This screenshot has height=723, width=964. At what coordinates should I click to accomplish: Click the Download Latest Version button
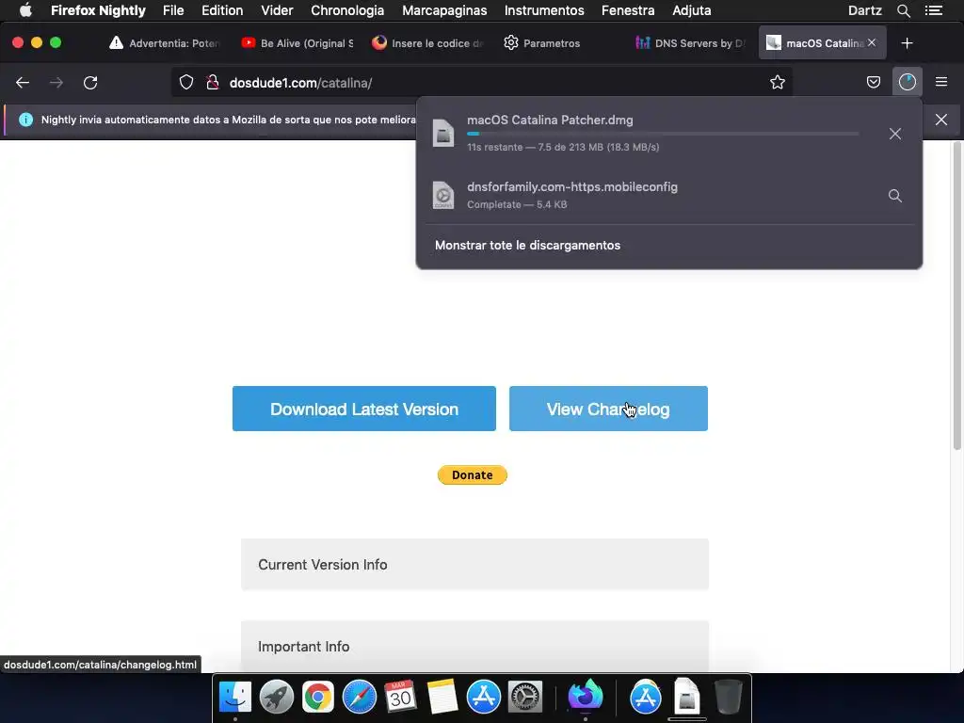tap(364, 409)
